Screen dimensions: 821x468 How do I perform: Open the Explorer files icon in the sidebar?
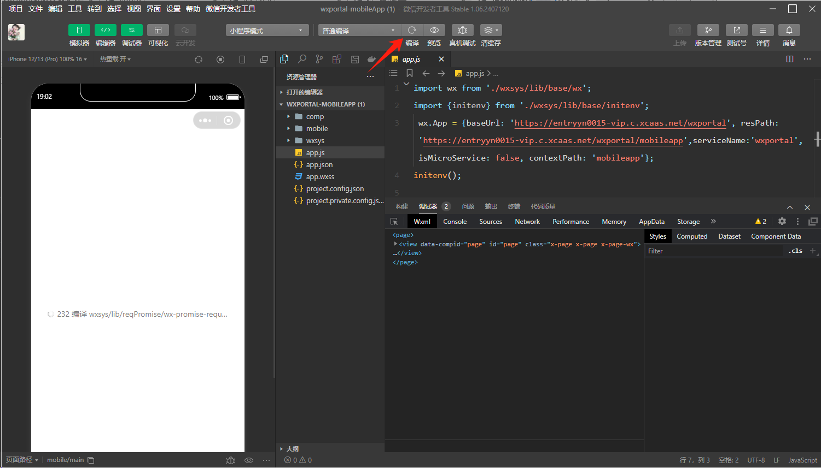pos(284,59)
